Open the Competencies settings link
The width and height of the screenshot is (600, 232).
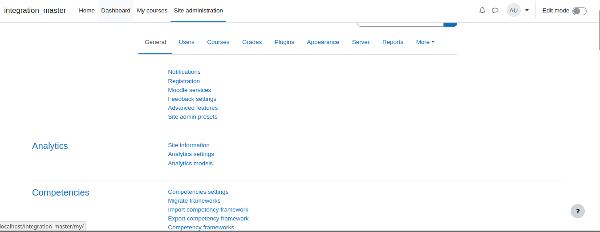[198, 192]
